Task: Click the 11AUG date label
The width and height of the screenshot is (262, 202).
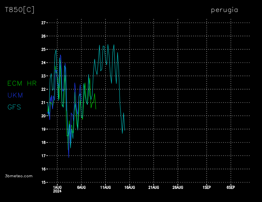Action: pos(105,187)
